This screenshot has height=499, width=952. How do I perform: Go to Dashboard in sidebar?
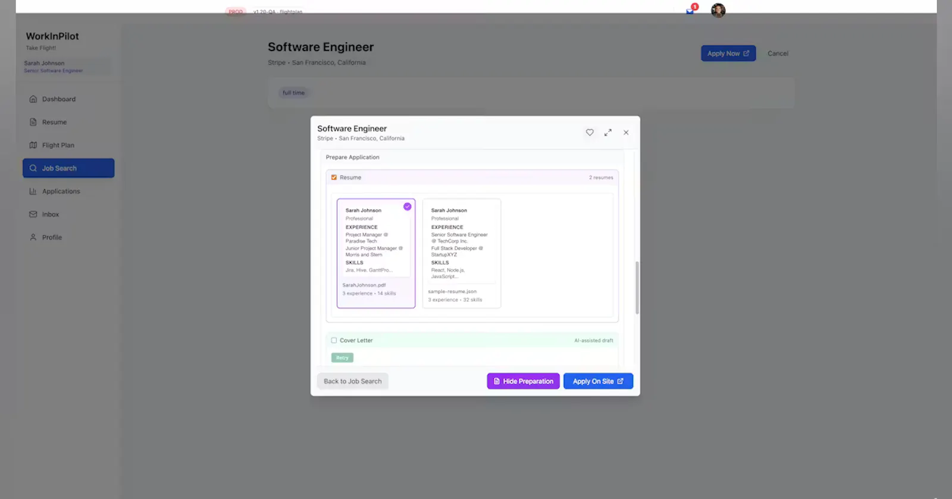click(68, 99)
